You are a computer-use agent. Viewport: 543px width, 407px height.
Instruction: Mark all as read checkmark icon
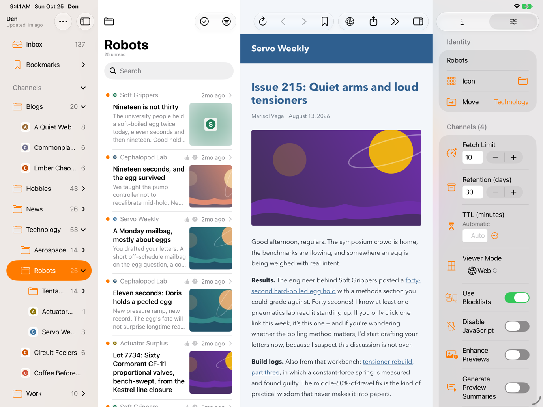click(204, 21)
